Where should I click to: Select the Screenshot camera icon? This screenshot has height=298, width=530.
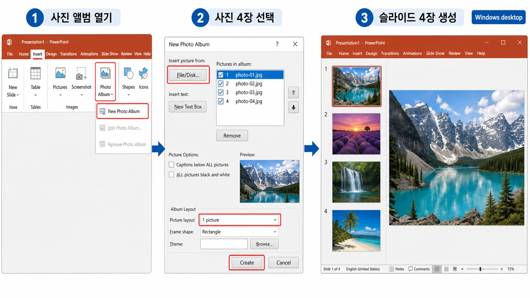(81, 73)
